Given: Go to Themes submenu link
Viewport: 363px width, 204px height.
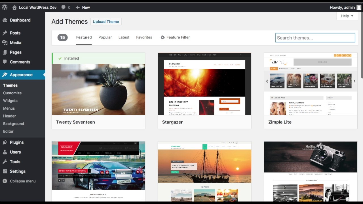Looking at the screenshot, I should pos(10,85).
